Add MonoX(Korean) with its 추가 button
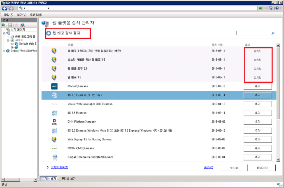 point(258,86)
